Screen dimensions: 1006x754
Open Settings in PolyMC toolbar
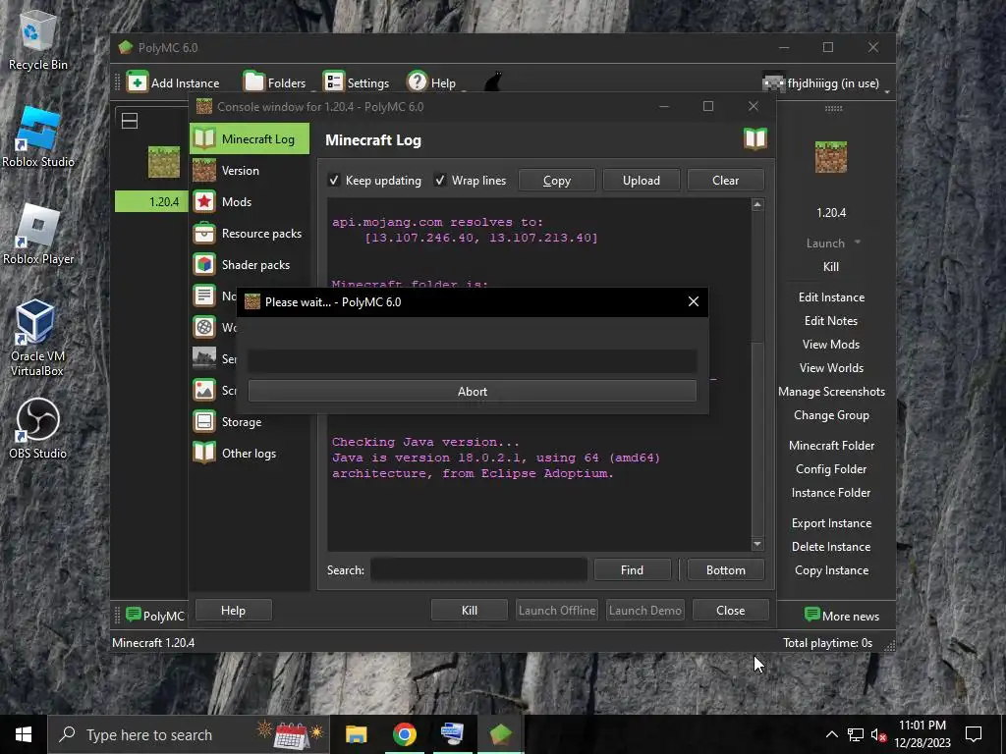click(356, 82)
